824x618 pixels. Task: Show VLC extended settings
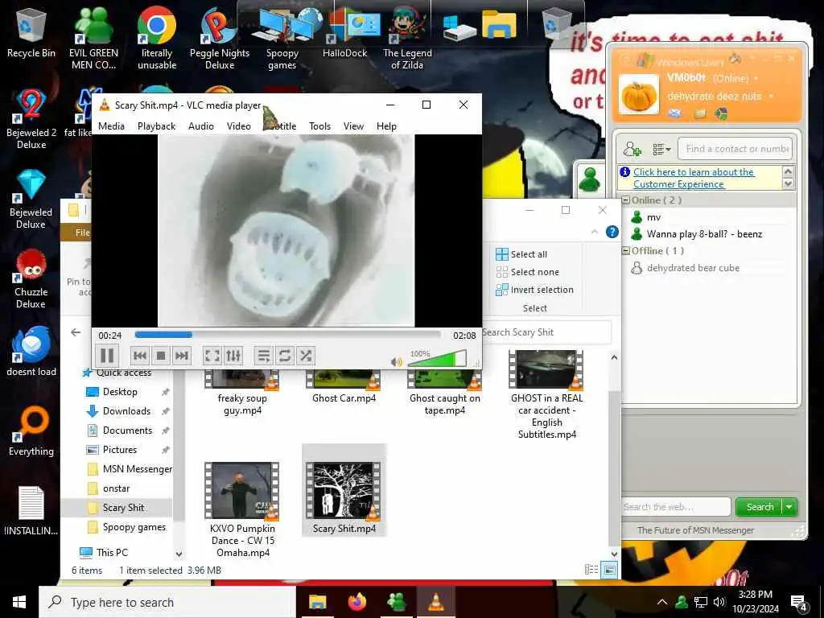[x=233, y=356]
